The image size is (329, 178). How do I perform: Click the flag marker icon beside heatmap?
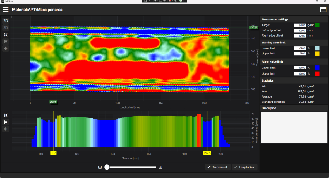coord(6,42)
